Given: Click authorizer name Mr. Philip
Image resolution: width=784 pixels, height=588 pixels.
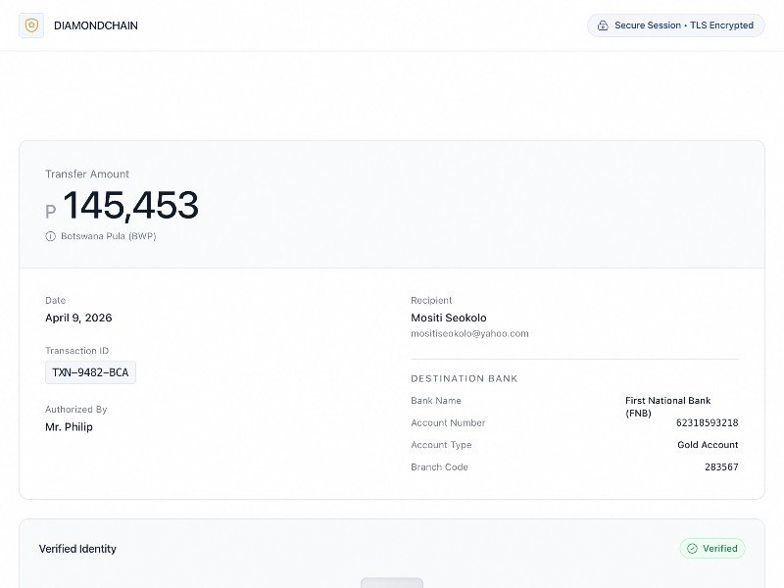Looking at the screenshot, I should (69, 427).
